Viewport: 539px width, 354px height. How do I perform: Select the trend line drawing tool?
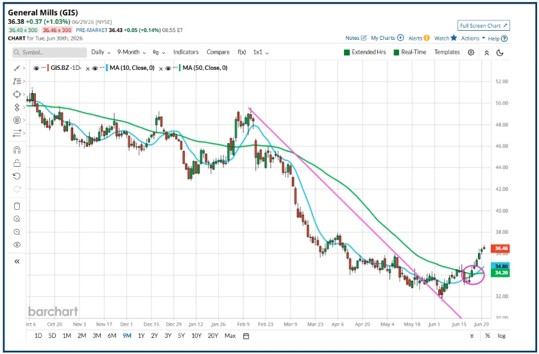click(17, 68)
